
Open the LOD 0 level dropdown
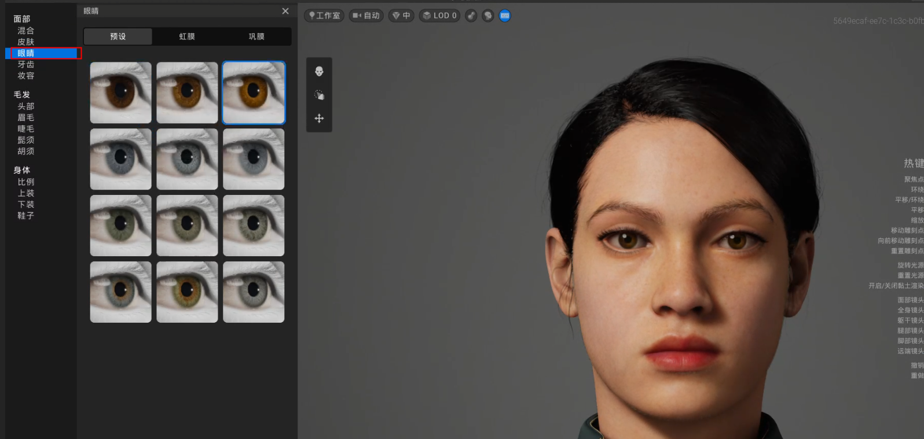coord(439,16)
